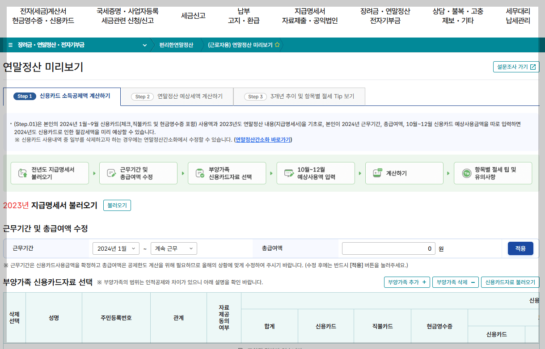The height and width of the screenshot is (349, 545).
Task: Open the 계속 근무 dropdown
Action: (174, 248)
